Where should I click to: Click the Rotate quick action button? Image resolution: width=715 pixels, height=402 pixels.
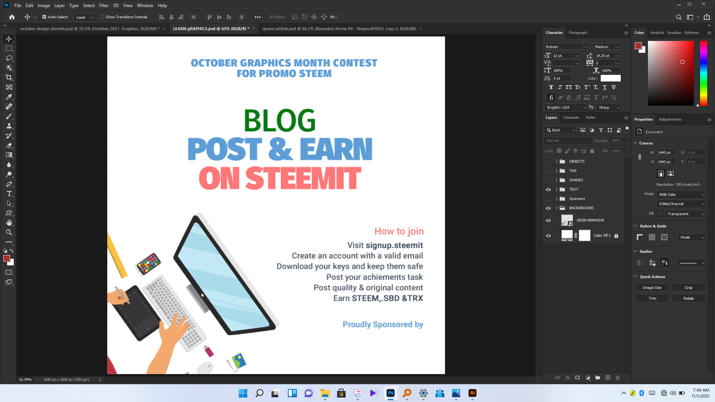coord(688,299)
